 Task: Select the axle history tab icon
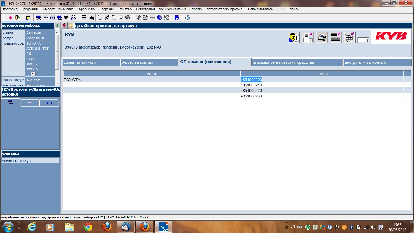click(x=49, y=103)
